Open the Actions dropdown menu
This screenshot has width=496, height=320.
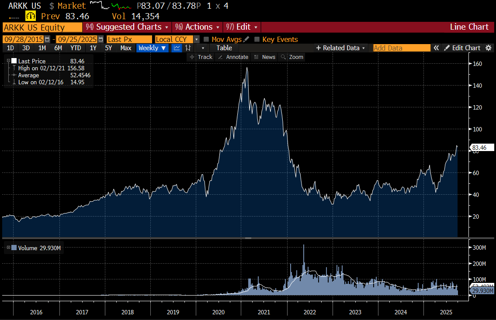point(198,27)
